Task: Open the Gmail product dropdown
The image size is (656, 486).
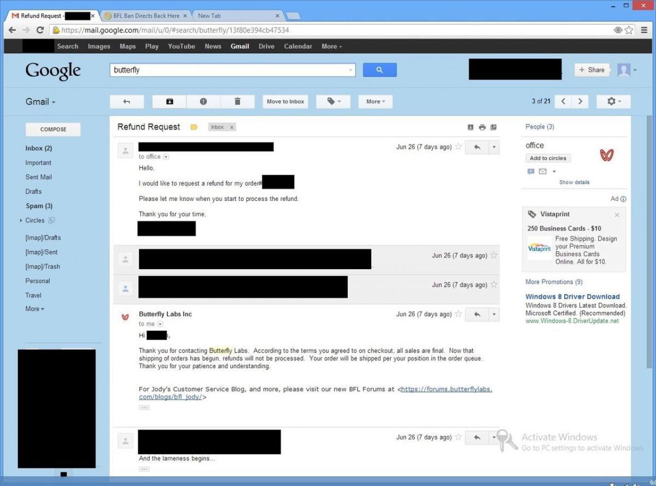Action: tap(40, 102)
